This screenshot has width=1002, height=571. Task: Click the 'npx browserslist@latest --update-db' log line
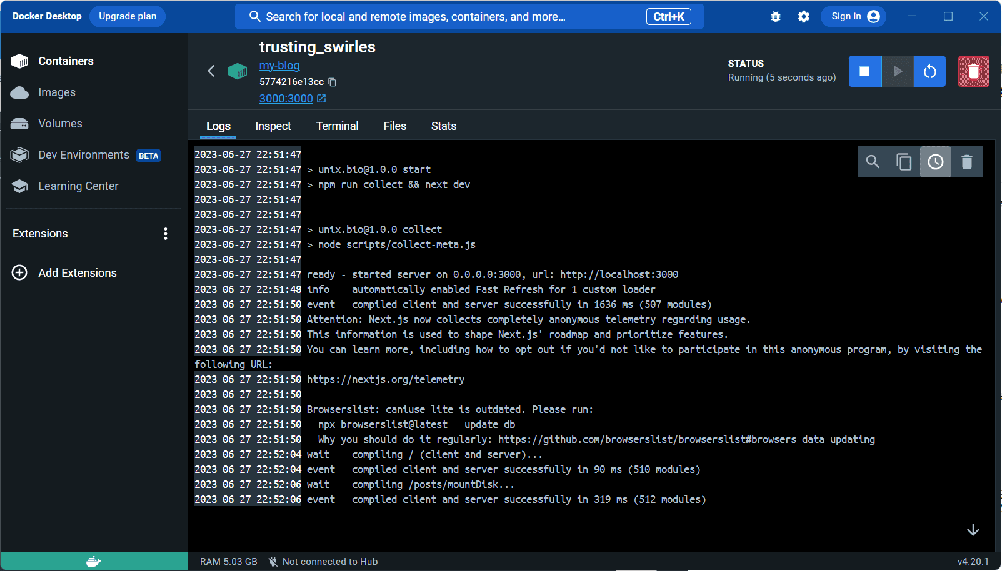[417, 424]
